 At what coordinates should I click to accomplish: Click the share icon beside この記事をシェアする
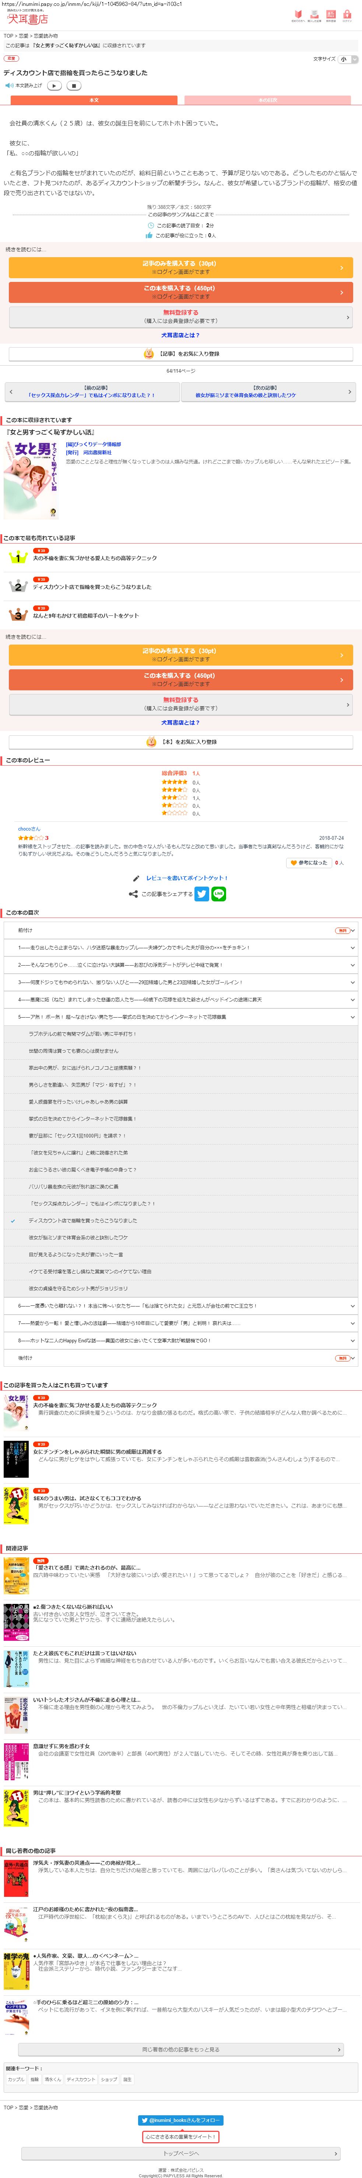click(x=133, y=894)
